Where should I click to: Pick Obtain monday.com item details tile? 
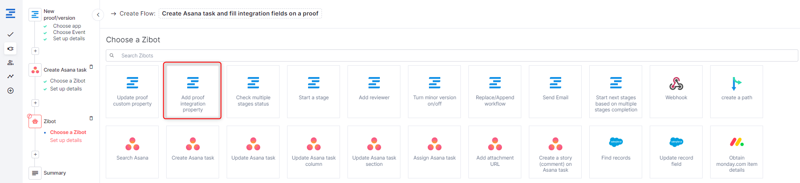pos(736,152)
